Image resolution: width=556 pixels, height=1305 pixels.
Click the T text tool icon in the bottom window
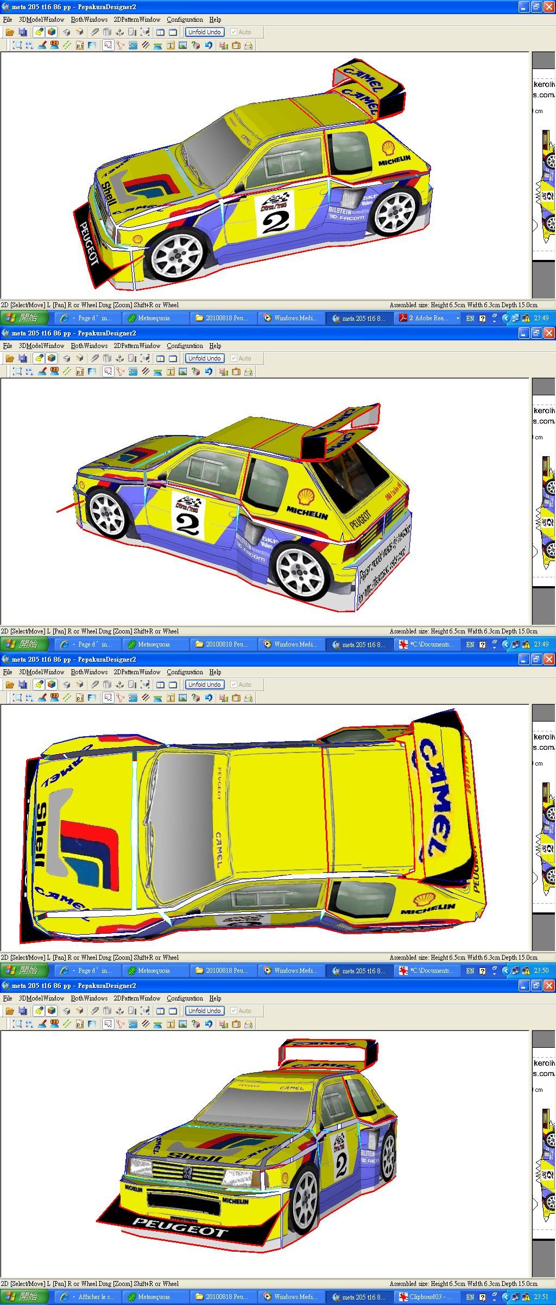coord(170,1024)
